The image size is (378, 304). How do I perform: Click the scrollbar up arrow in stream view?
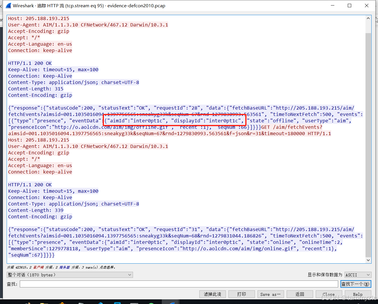tap(368, 18)
